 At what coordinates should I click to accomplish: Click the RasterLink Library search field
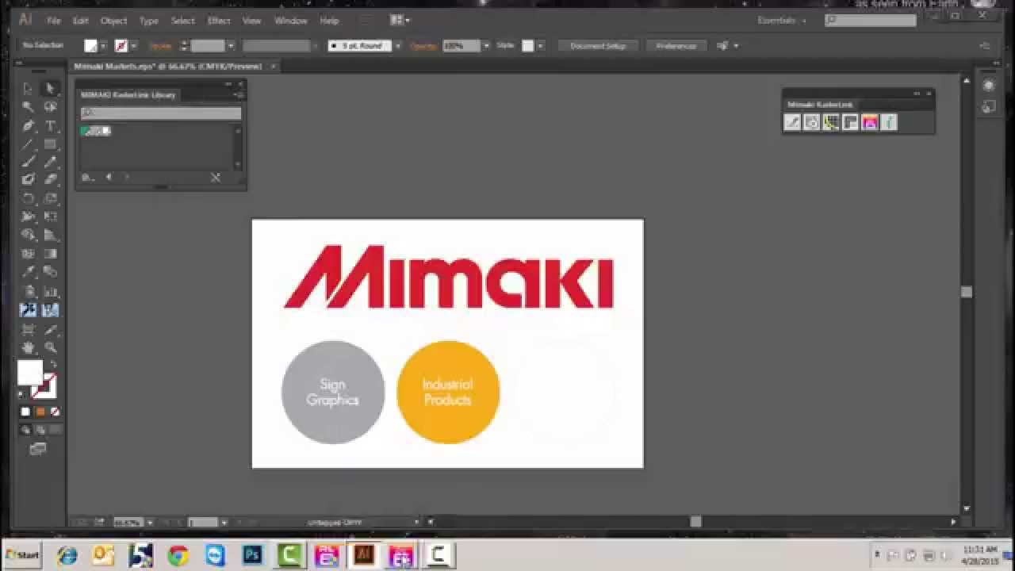(161, 113)
